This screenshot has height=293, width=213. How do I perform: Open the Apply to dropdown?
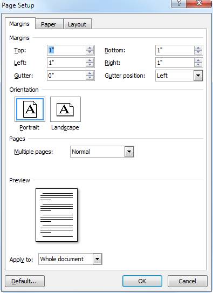coord(97,259)
